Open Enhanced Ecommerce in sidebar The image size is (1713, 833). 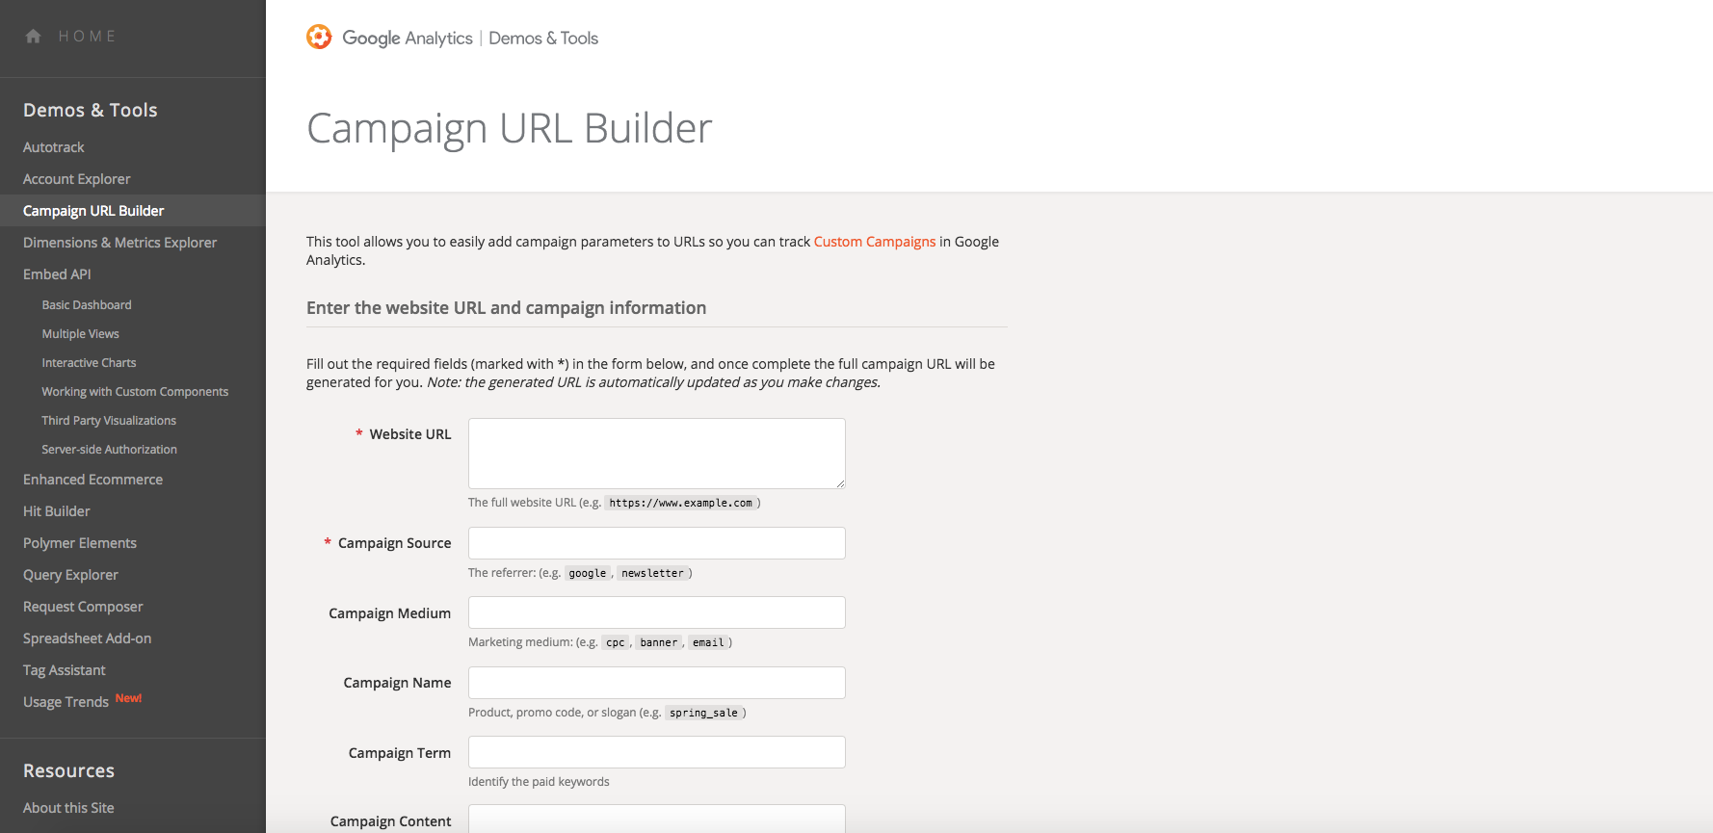pyautogui.click(x=93, y=480)
